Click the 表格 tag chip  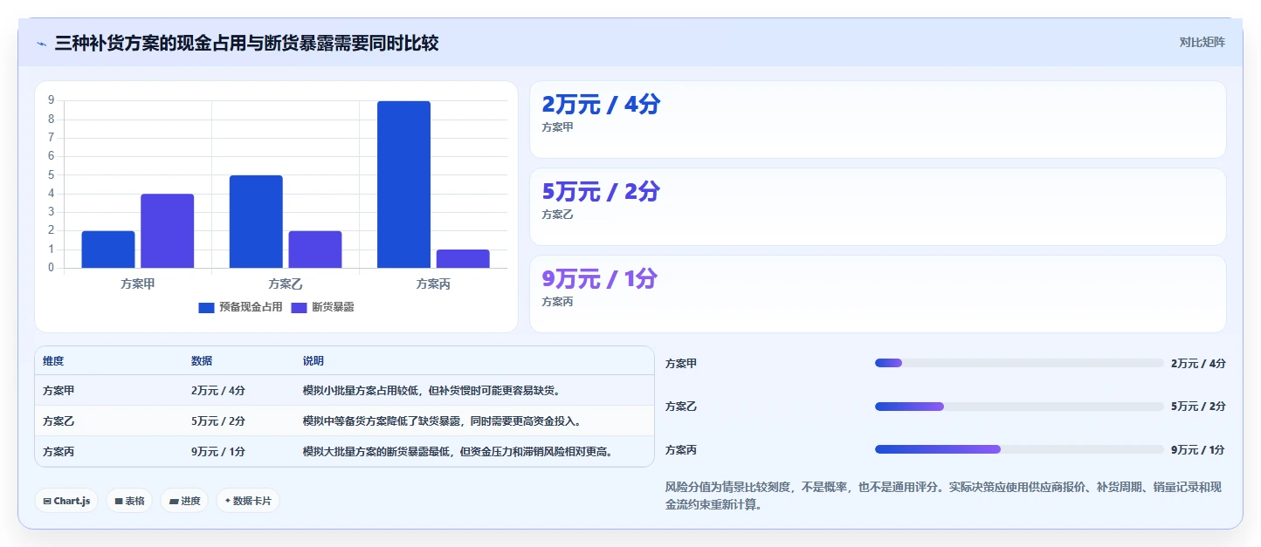click(x=130, y=501)
